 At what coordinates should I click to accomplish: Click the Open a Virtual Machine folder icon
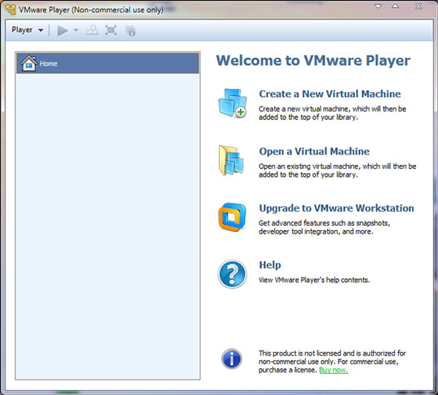pyautogui.click(x=231, y=161)
